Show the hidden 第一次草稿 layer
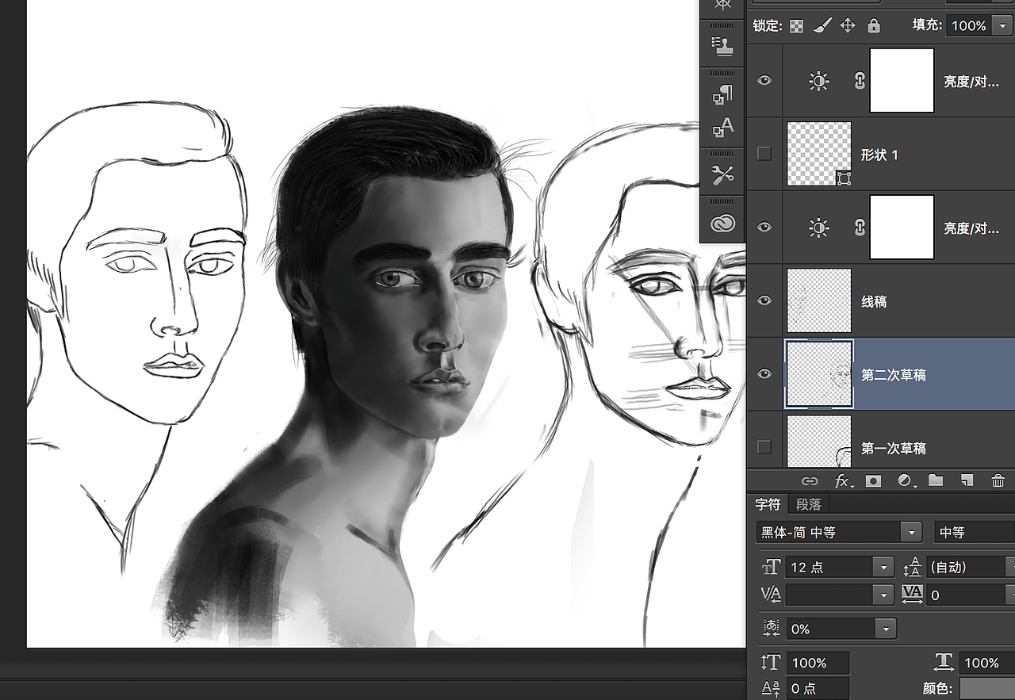 [x=764, y=448]
